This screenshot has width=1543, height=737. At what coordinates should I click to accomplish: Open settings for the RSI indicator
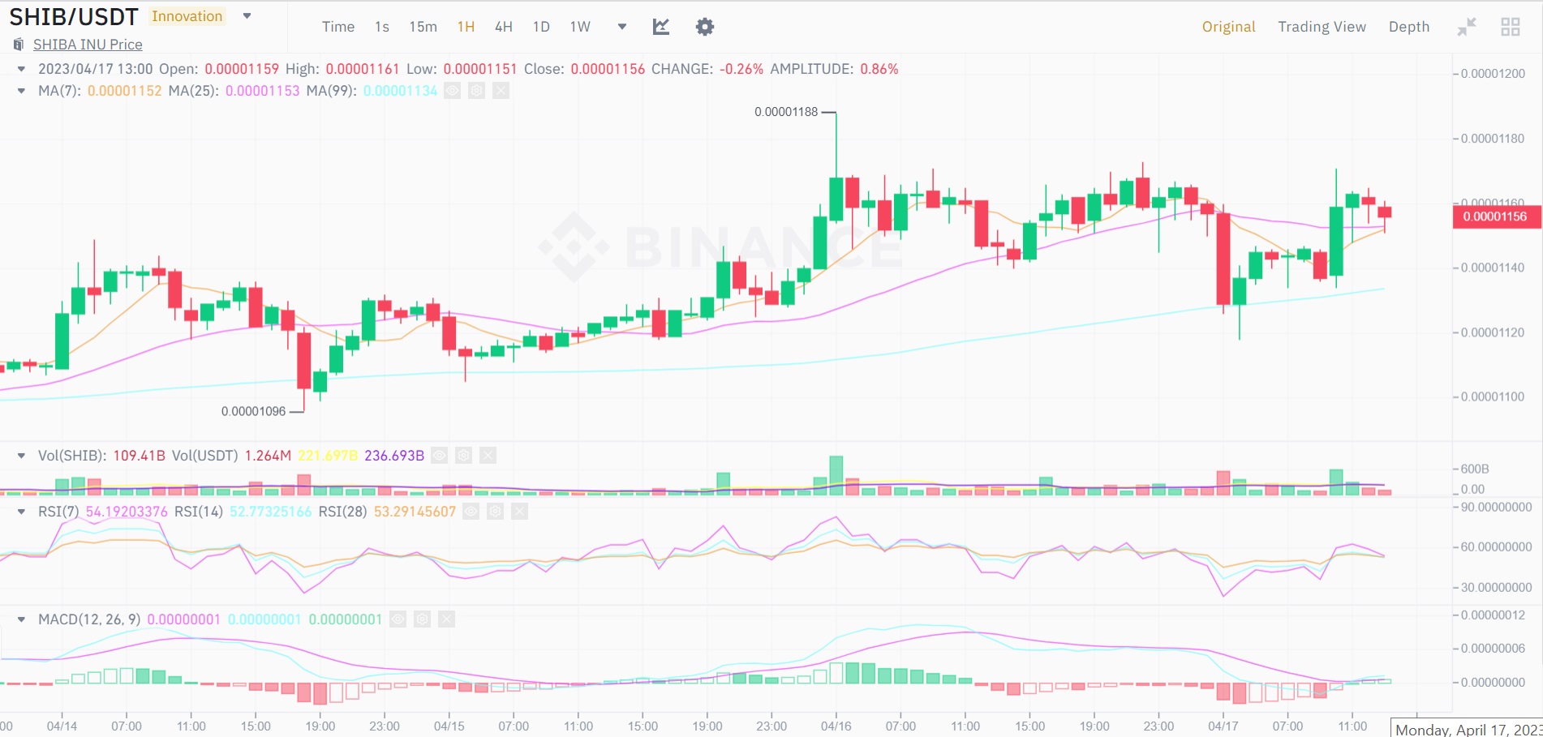495,512
